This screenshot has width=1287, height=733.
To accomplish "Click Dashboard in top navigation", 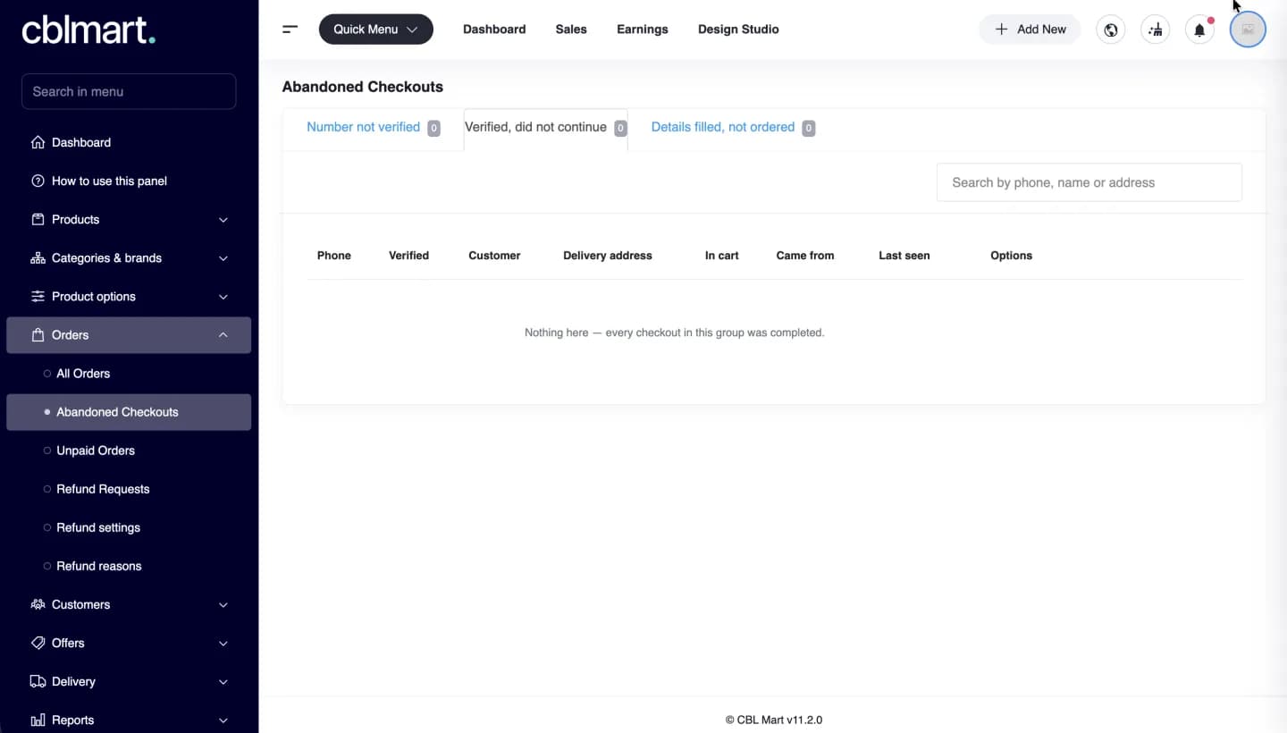I will click(494, 29).
